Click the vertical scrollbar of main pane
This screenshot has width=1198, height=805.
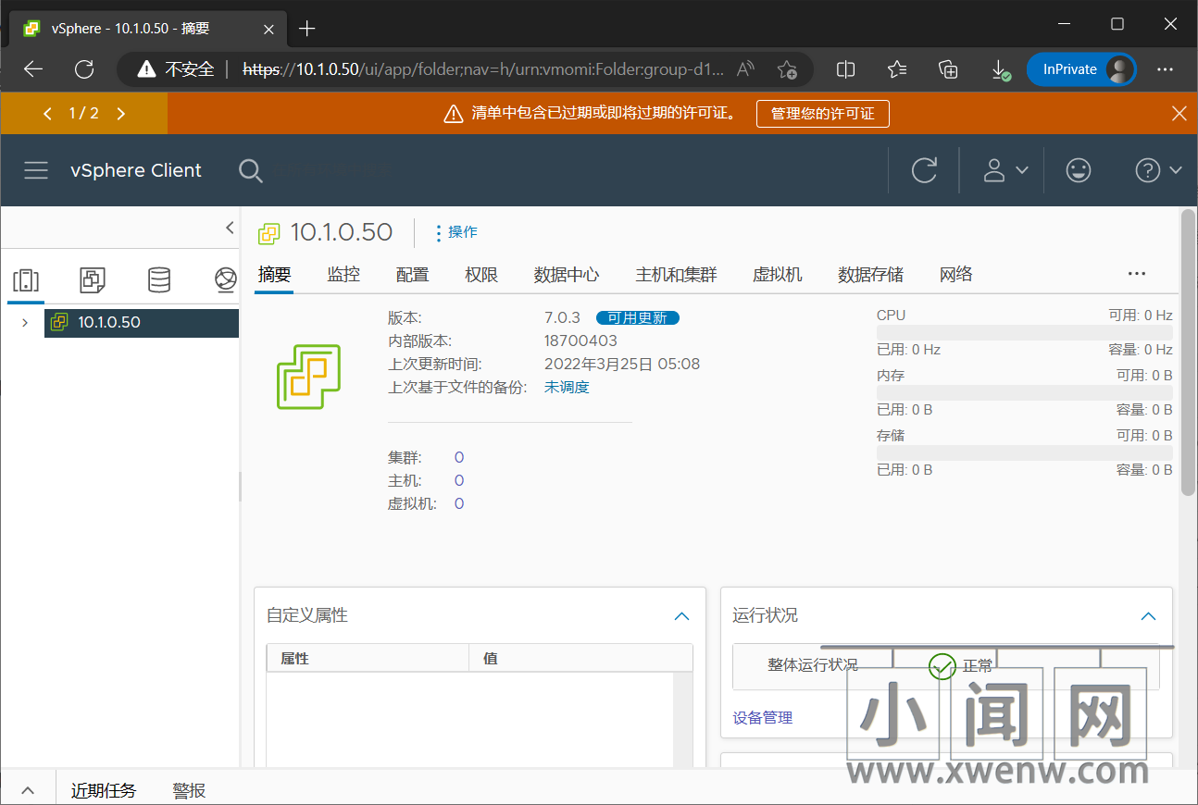[x=1189, y=352]
